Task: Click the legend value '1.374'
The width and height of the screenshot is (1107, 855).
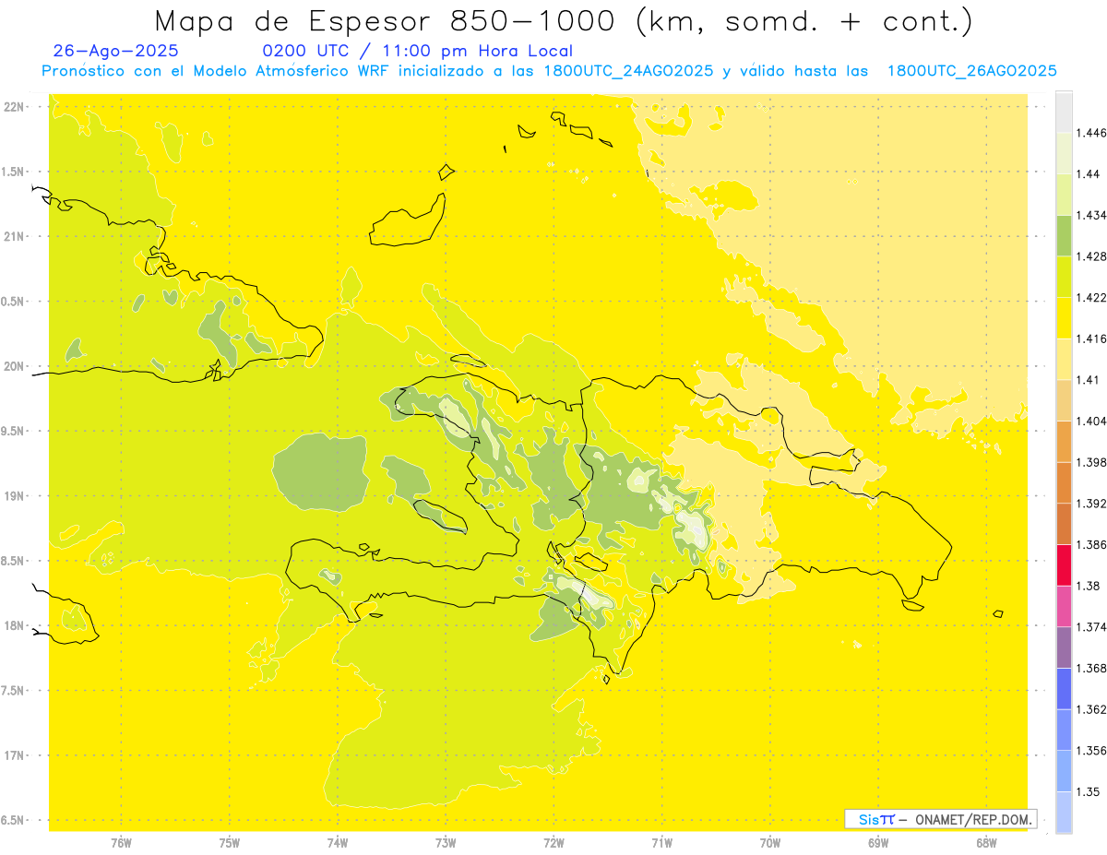Action: coord(1093,626)
